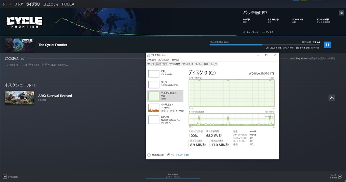Open リソース モニターを開く link
Screen dimensions: 346x182
180,155
